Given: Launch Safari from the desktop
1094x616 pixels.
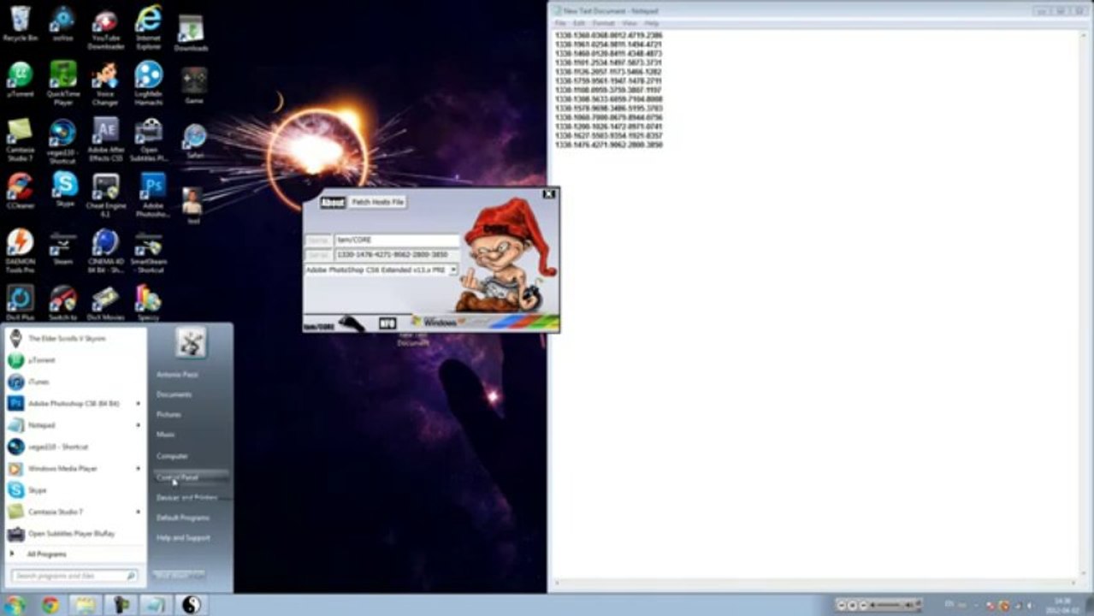Looking at the screenshot, I should [x=194, y=142].
